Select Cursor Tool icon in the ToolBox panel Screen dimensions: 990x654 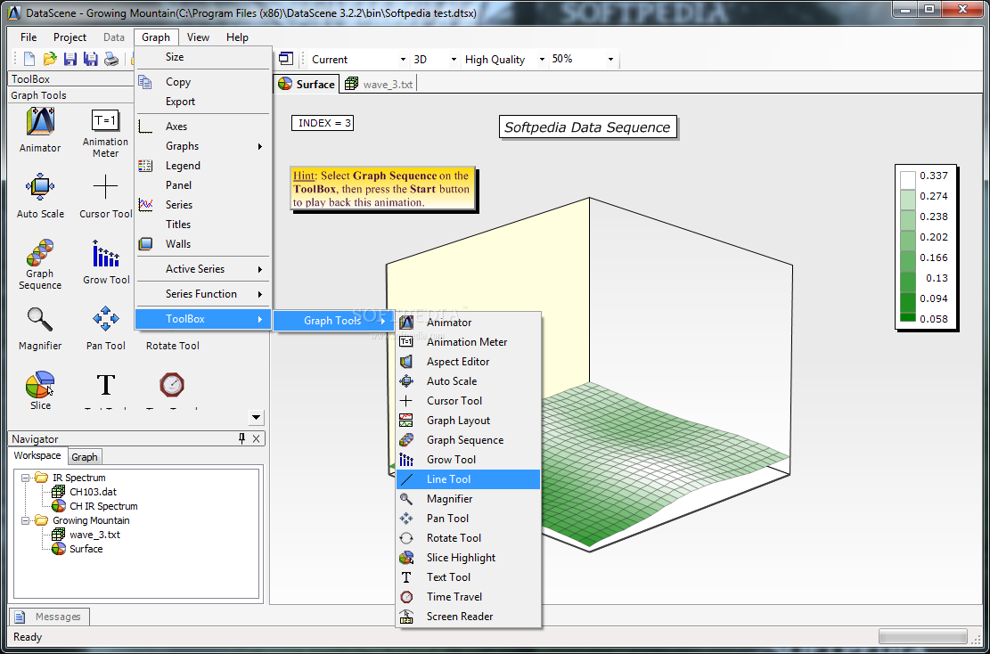[105, 187]
